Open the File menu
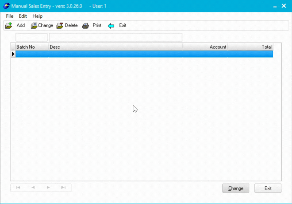Screen dimensions: 292x204 click(10, 16)
